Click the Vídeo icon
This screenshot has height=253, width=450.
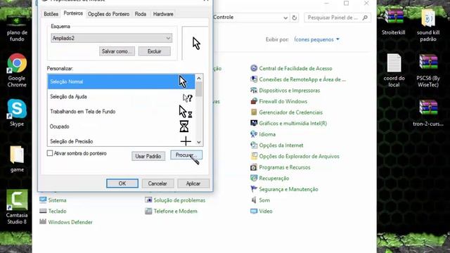pos(254,211)
